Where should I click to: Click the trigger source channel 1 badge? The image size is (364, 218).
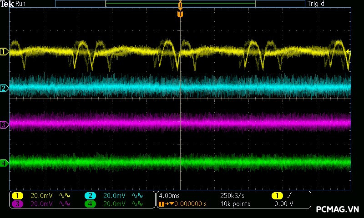point(277,196)
